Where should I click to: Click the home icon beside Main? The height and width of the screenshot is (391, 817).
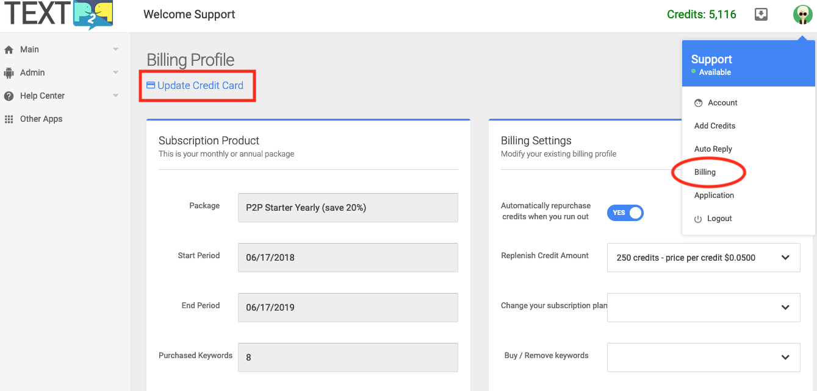pos(9,50)
